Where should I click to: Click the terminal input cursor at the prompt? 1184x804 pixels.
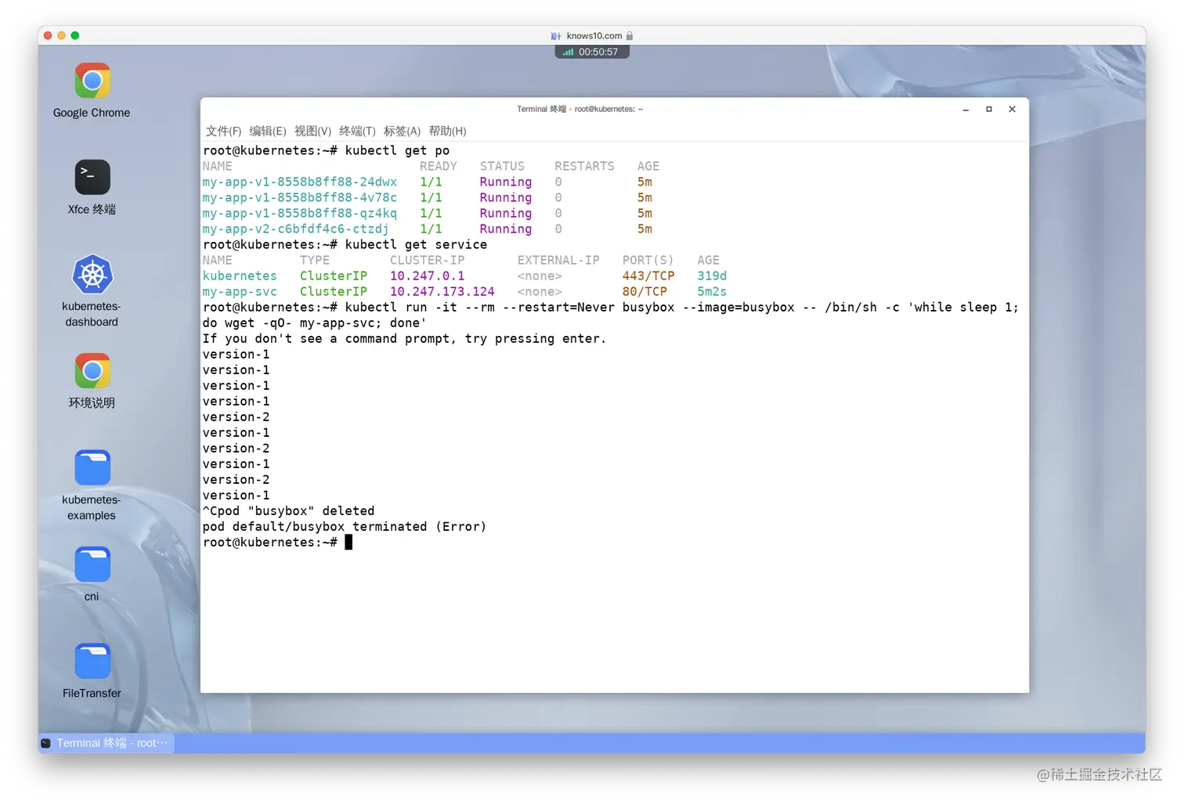pyautogui.click(x=348, y=542)
